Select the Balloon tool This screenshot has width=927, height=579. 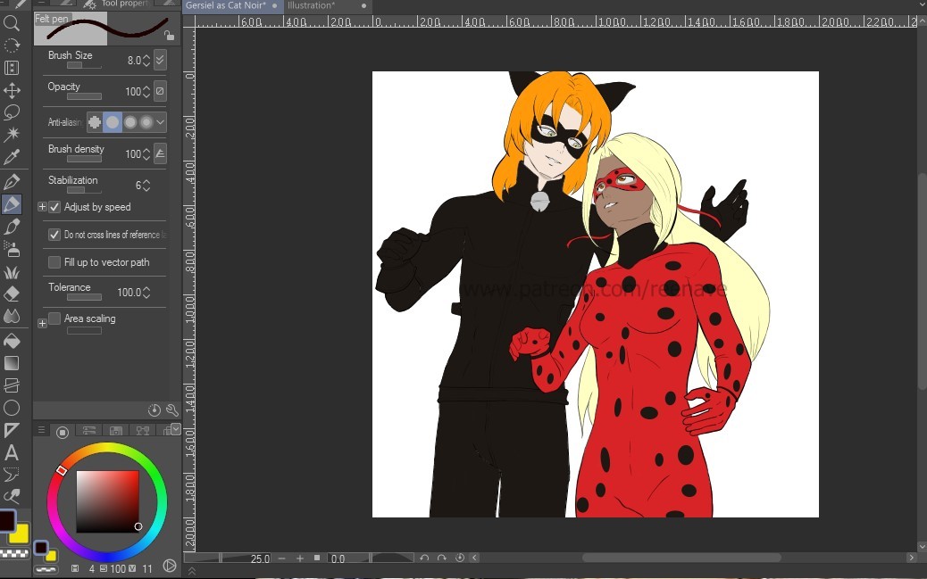coord(12,475)
